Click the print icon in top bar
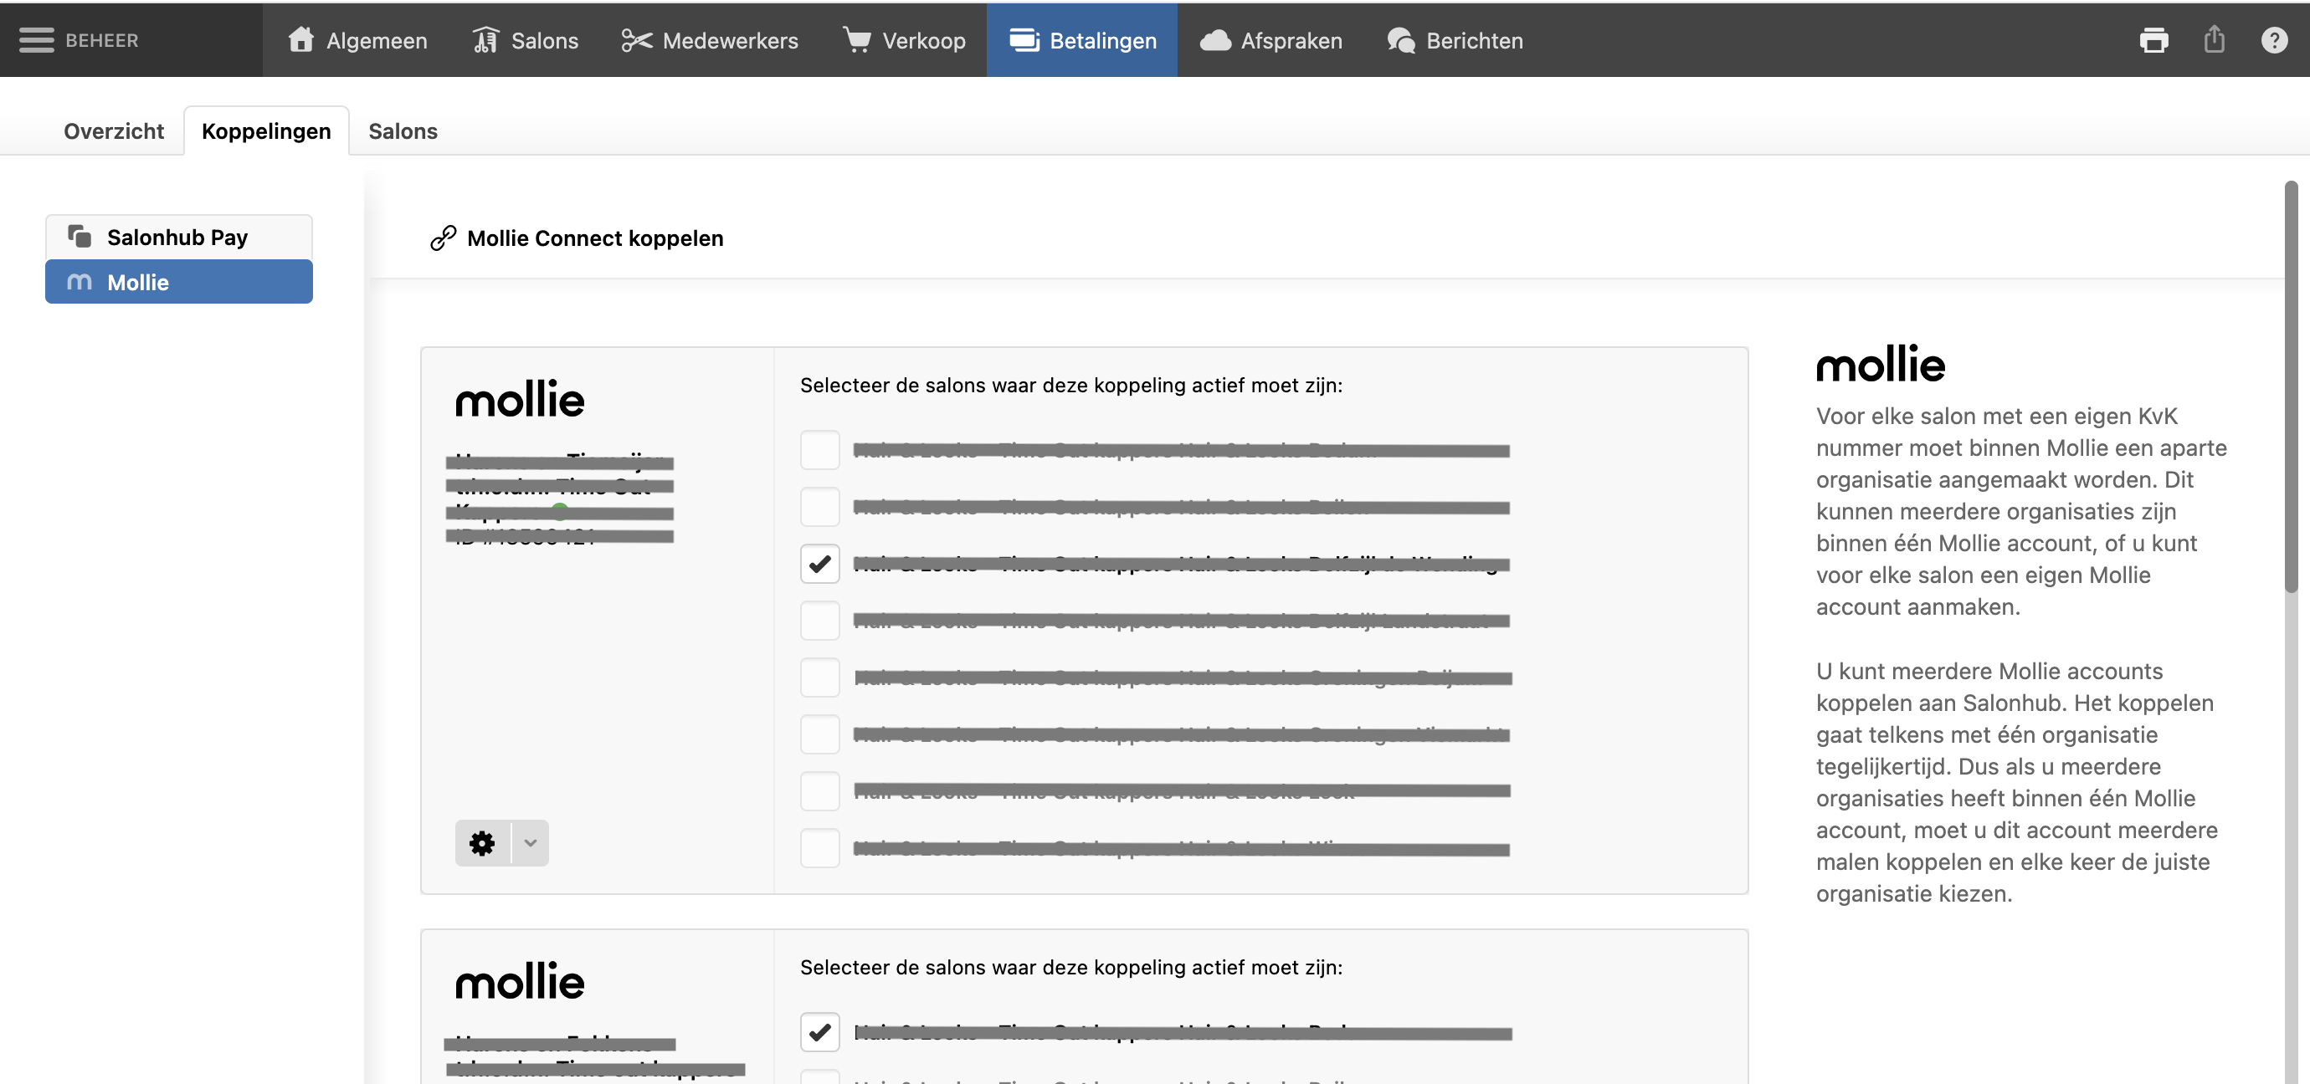Image resolution: width=2310 pixels, height=1084 pixels. [2153, 40]
